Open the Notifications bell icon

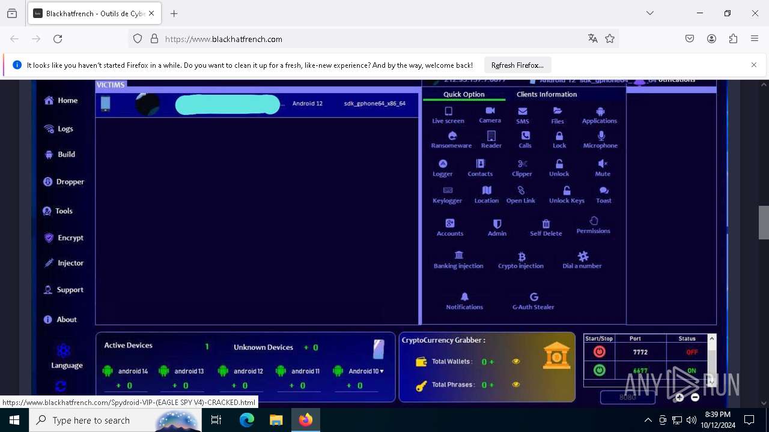click(464, 296)
